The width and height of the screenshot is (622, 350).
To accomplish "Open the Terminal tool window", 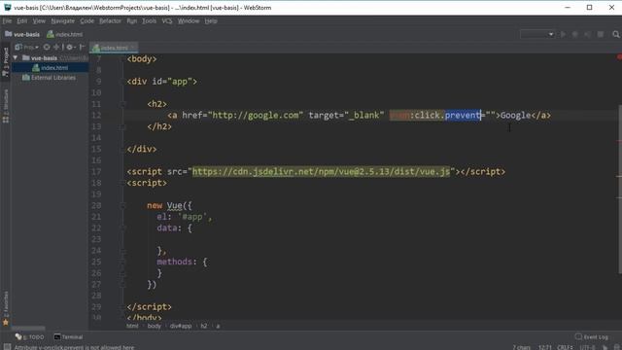I will coord(68,337).
